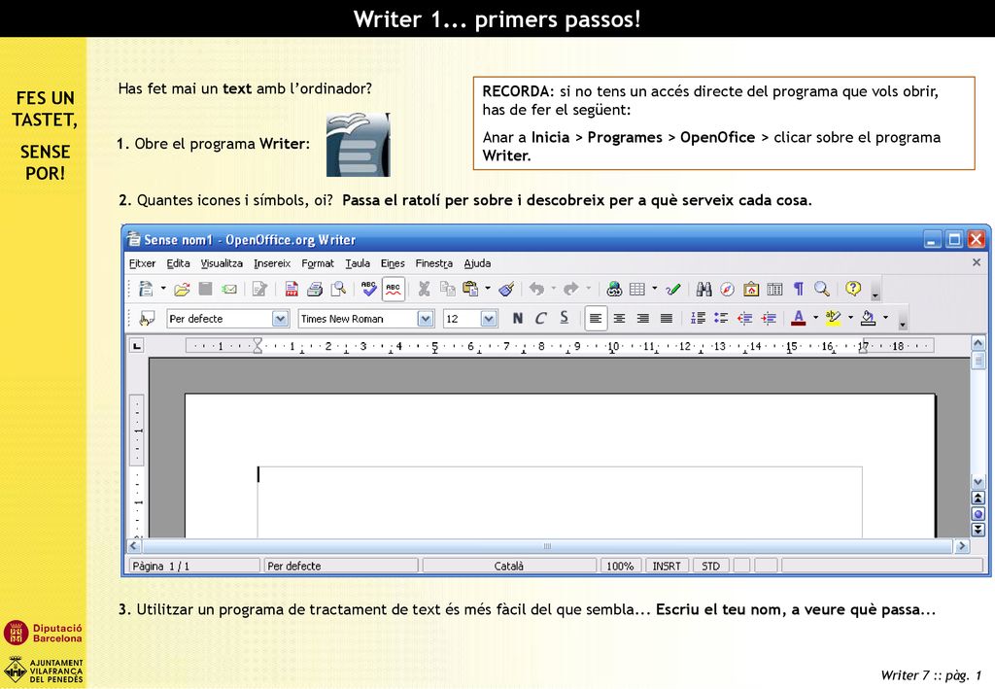The image size is (995, 689).
Task: Click the Paste clipboard icon
Action: 470,290
